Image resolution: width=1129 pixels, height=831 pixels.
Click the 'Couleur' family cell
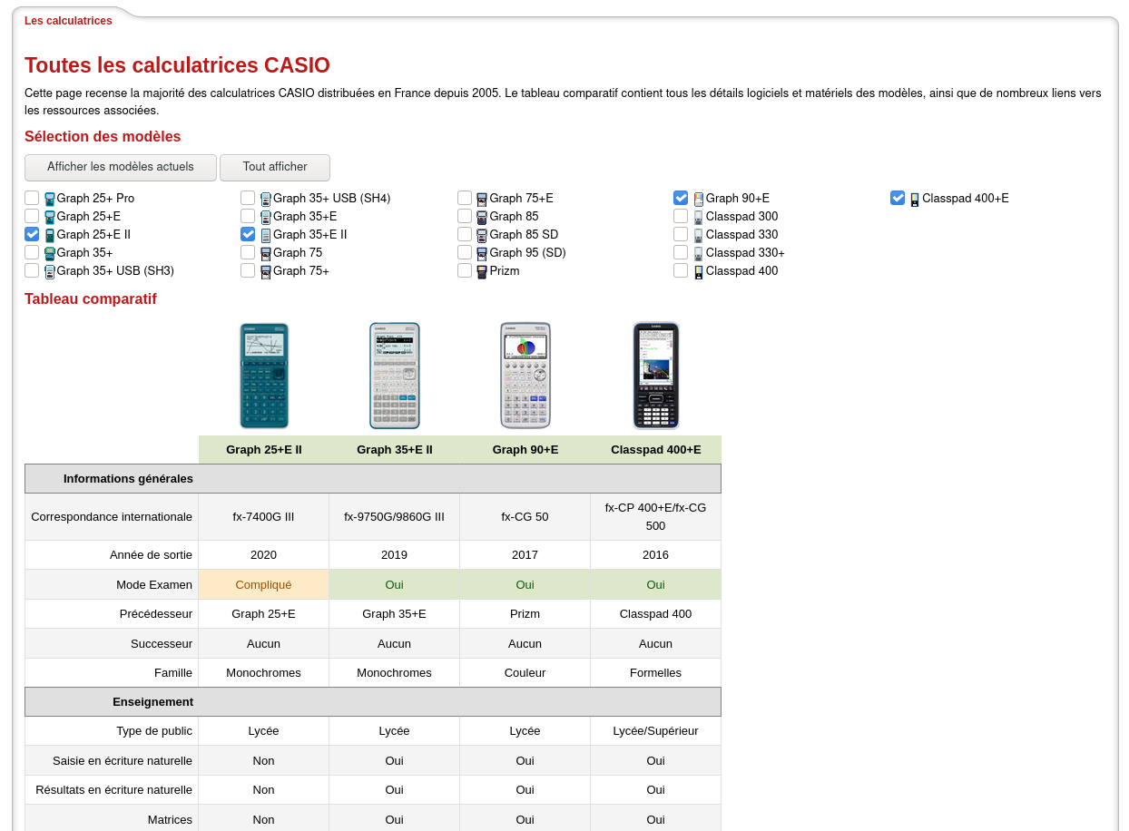[x=525, y=673]
